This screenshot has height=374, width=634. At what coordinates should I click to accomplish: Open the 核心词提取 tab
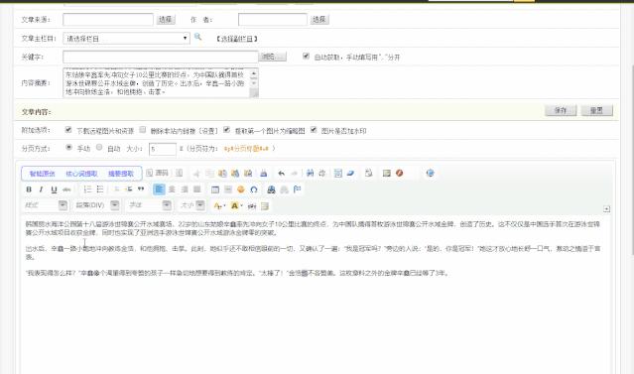(x=81, y=174)
